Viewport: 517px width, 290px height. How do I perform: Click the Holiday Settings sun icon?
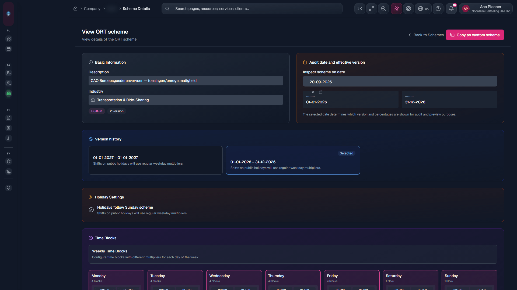[91, 197]
